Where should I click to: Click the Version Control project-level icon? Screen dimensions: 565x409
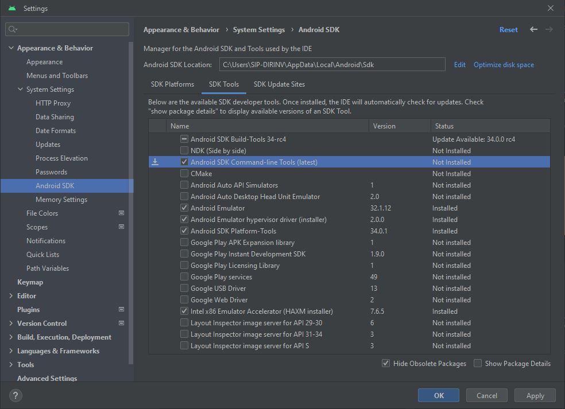[121, 324]
